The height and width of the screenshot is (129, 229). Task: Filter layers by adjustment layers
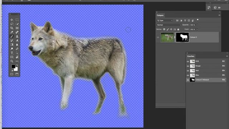[181, 20]
